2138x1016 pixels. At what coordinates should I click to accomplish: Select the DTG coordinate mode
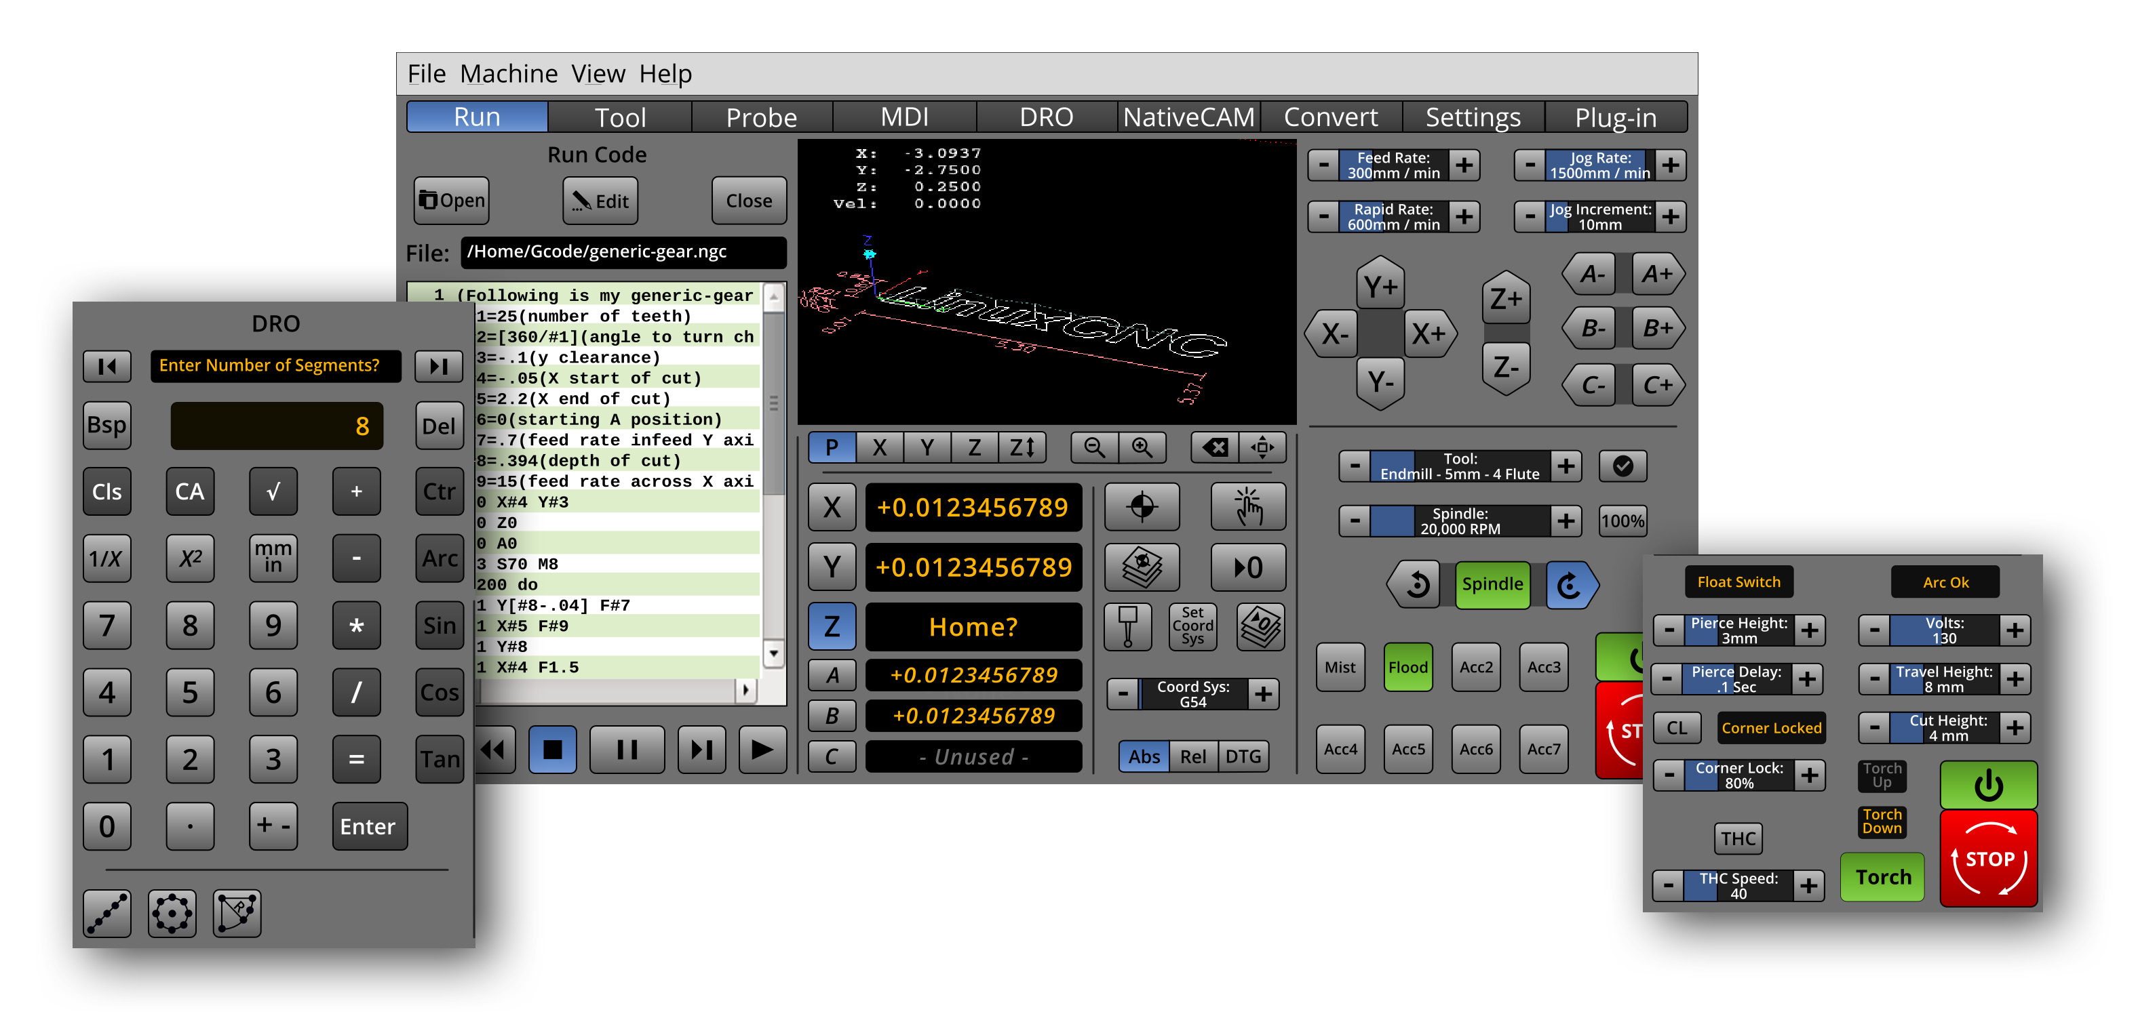click(1243, 756)
